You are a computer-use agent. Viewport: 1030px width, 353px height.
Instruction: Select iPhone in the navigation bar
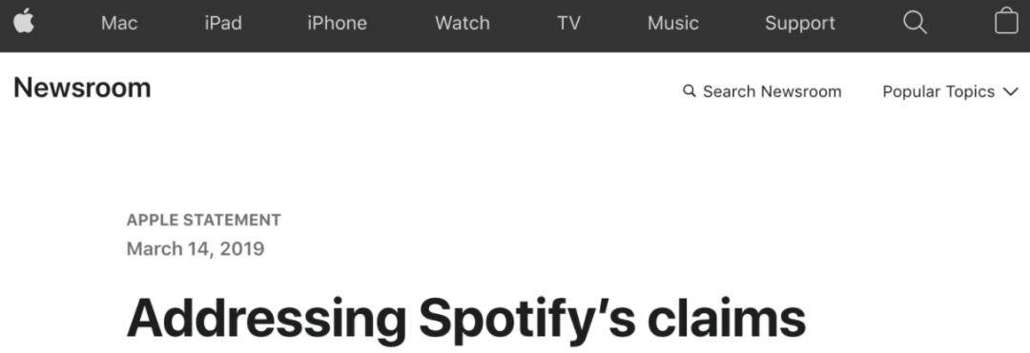pyautogui.click(x=337, y=24)
